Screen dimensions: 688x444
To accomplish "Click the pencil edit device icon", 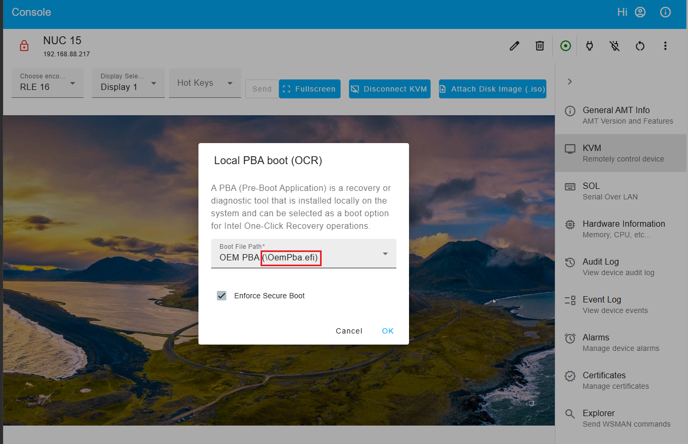I will (514, 46).
